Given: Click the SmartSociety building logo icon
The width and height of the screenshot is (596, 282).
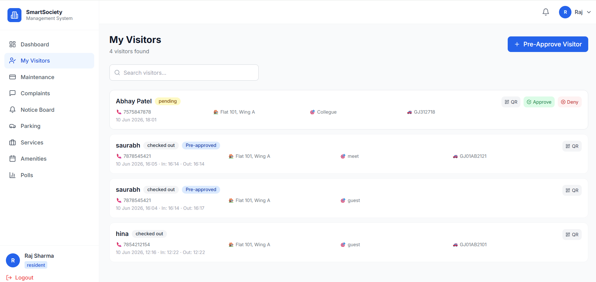Looking at the screenshot, I should coord(14,15).
